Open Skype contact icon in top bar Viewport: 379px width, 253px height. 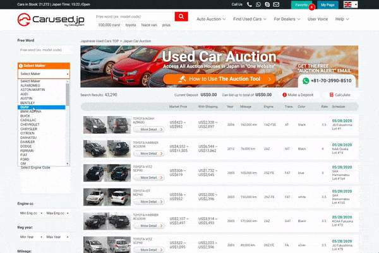(x=267, y=4)
